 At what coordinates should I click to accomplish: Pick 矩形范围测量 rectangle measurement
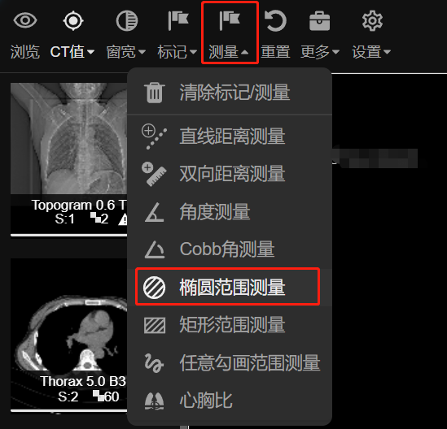tap(230, 325)
